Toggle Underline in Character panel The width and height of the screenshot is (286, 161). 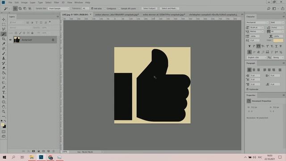click(276, 46)
